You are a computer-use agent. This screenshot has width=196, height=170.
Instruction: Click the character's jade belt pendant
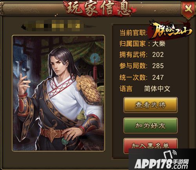[64, 141]
